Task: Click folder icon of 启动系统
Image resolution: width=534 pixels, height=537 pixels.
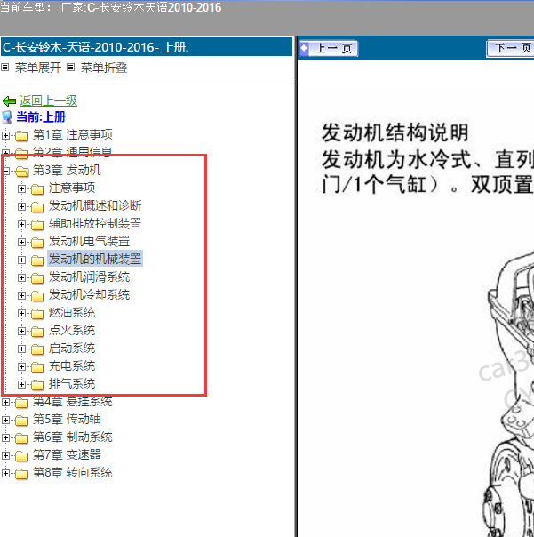Action: pos(37,349)
